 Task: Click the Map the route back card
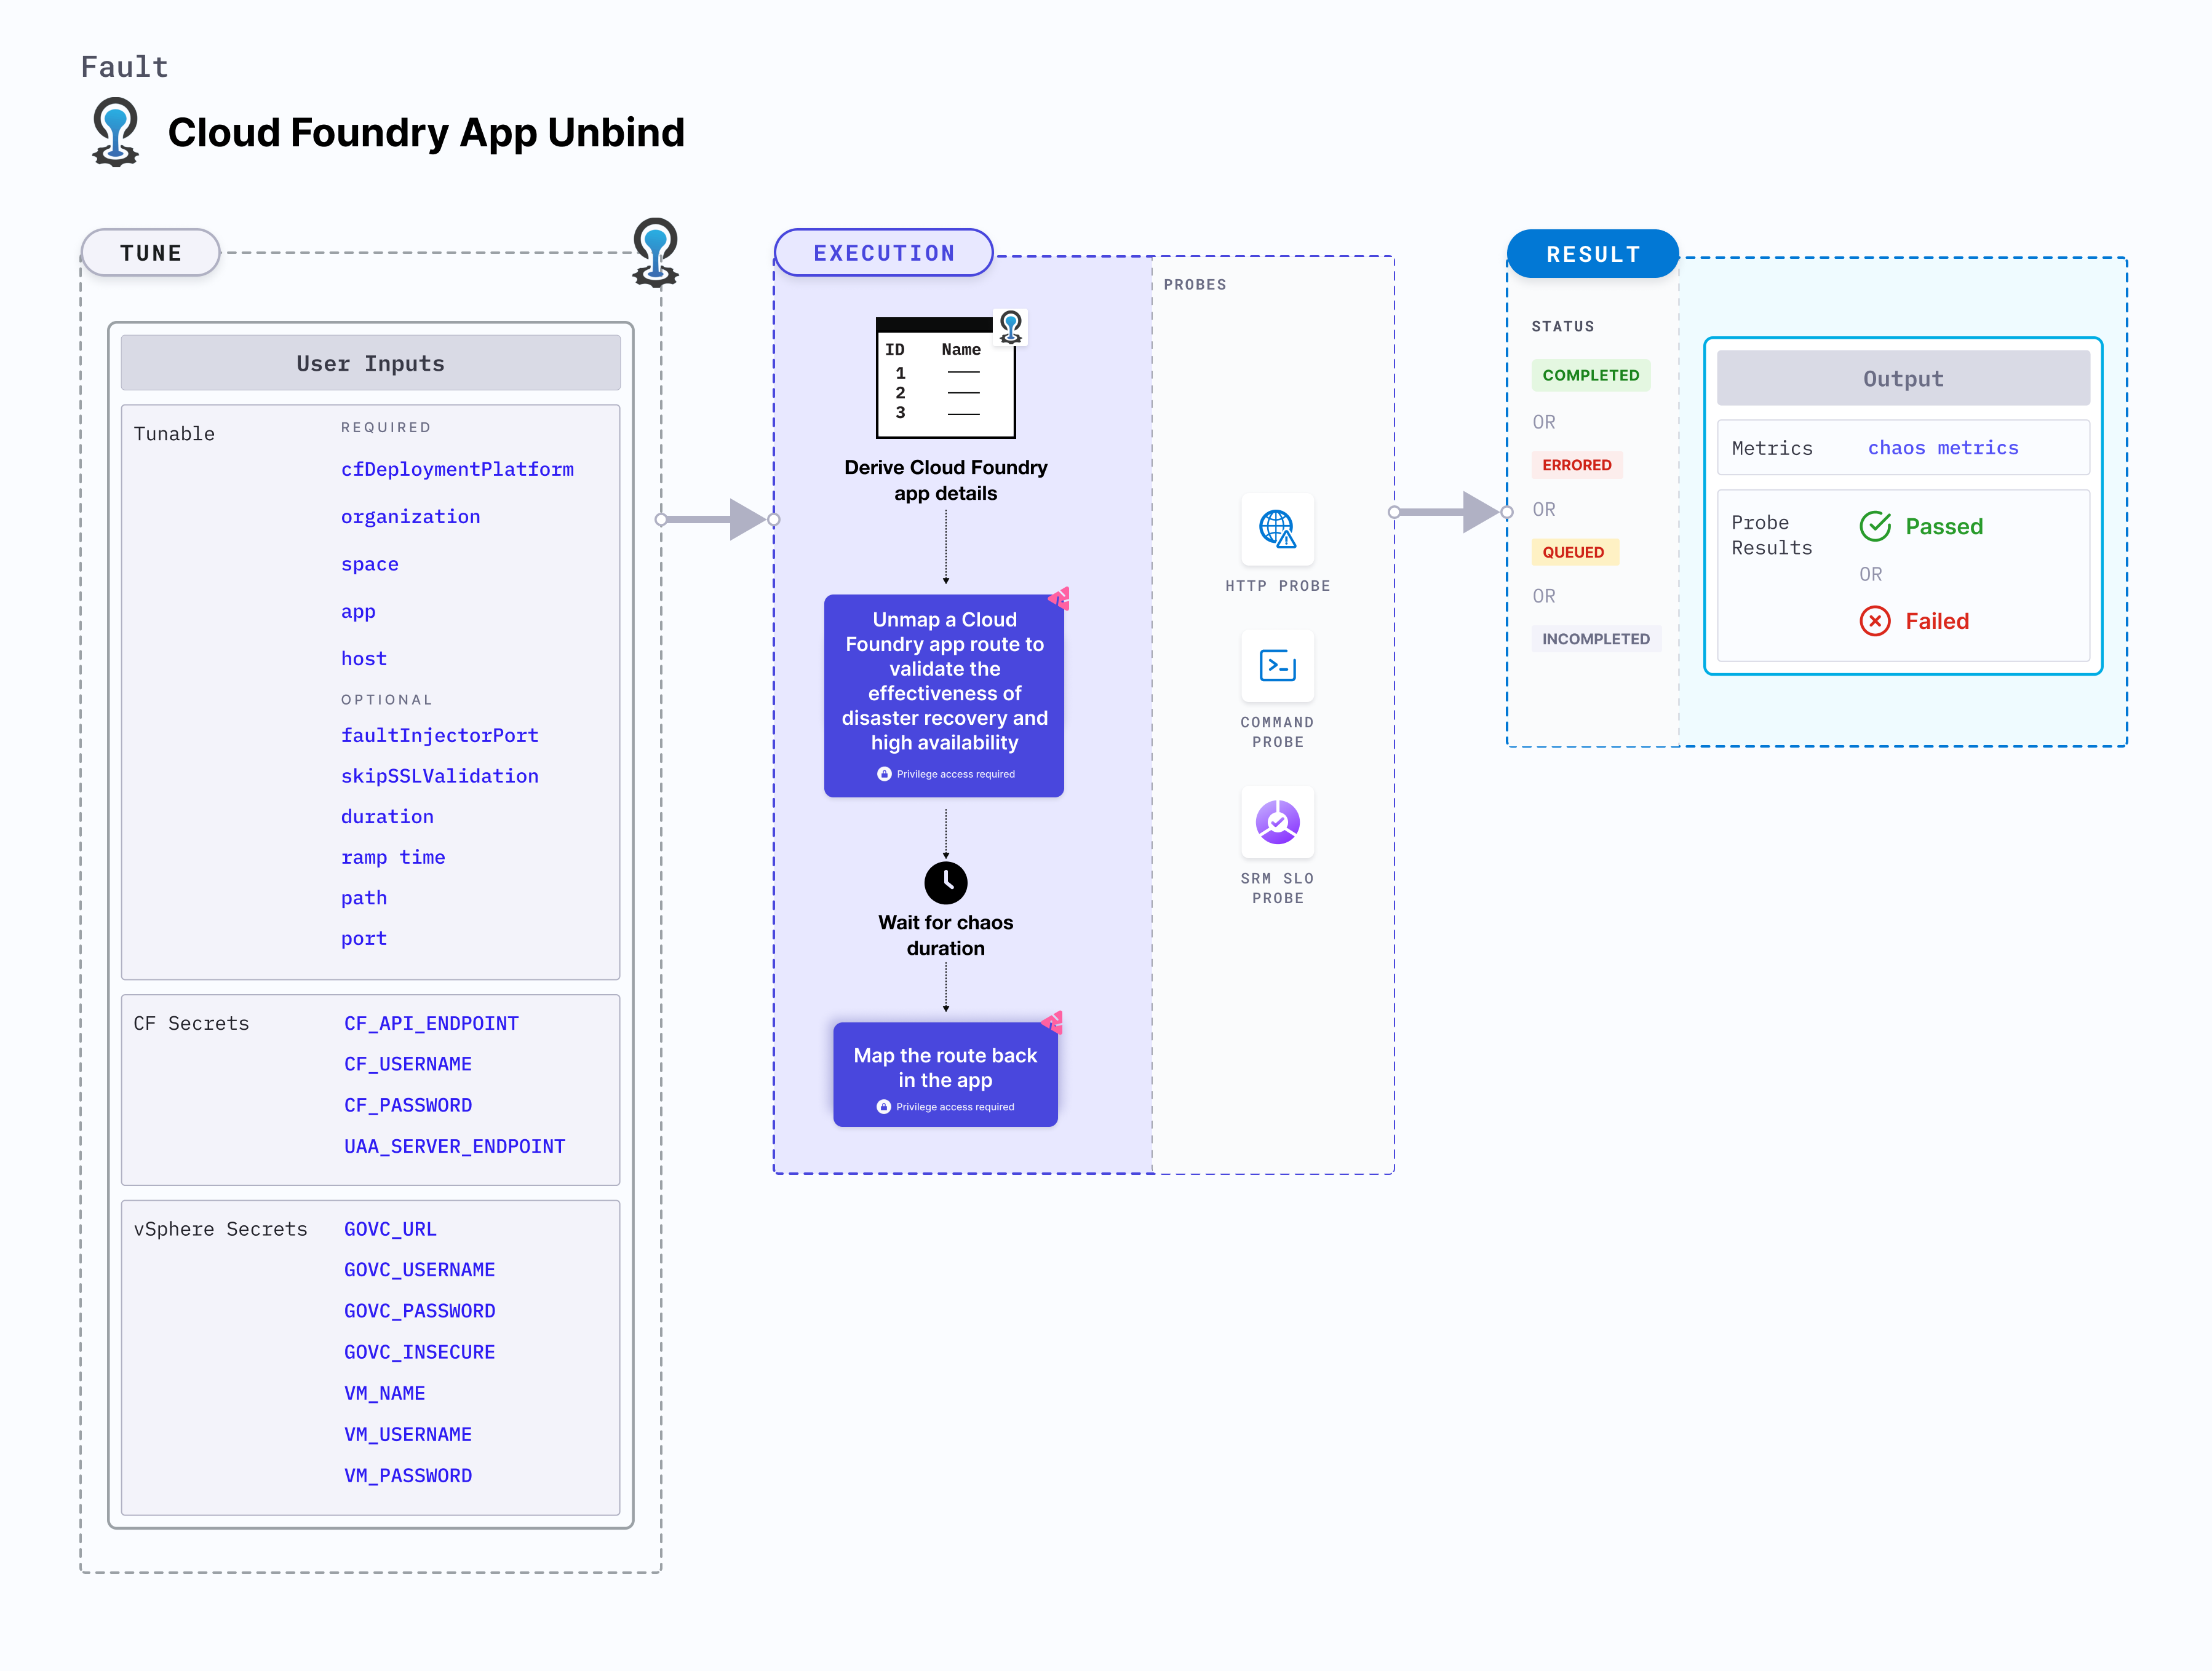coord(945,1075)
